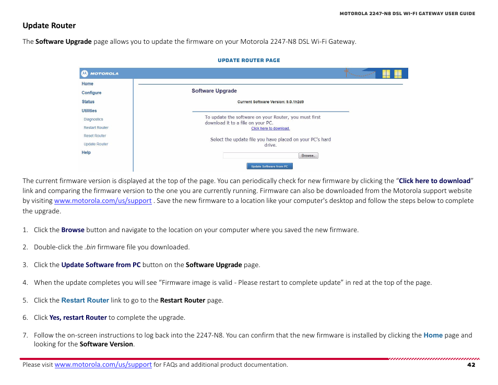Click the user guide header title
Image resolution: width=498 pixels, height=385 pixels.
[x=408, y=14]
